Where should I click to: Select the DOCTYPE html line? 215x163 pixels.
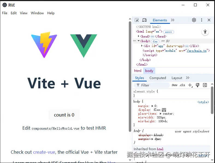click(148, 27)
